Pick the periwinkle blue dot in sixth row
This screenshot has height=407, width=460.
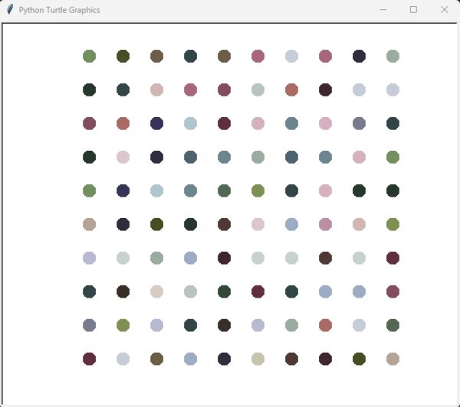(291, 224)
